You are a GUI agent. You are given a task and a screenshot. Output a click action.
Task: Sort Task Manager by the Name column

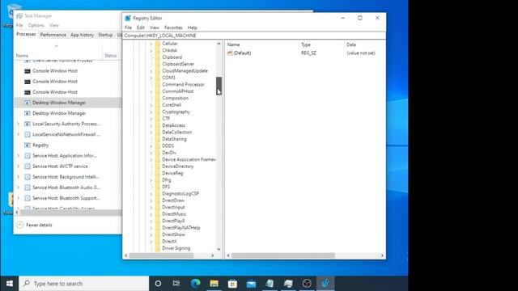pyautogui.click(x=22, y=56)
